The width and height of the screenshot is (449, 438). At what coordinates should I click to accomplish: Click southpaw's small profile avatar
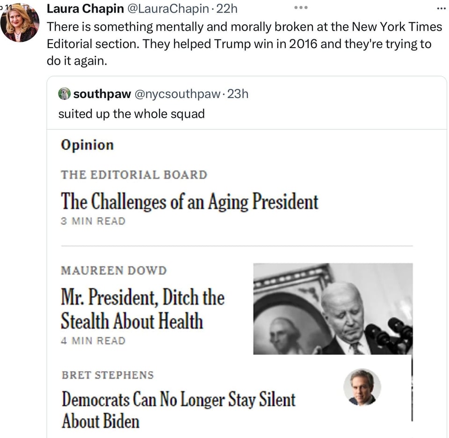64,94
